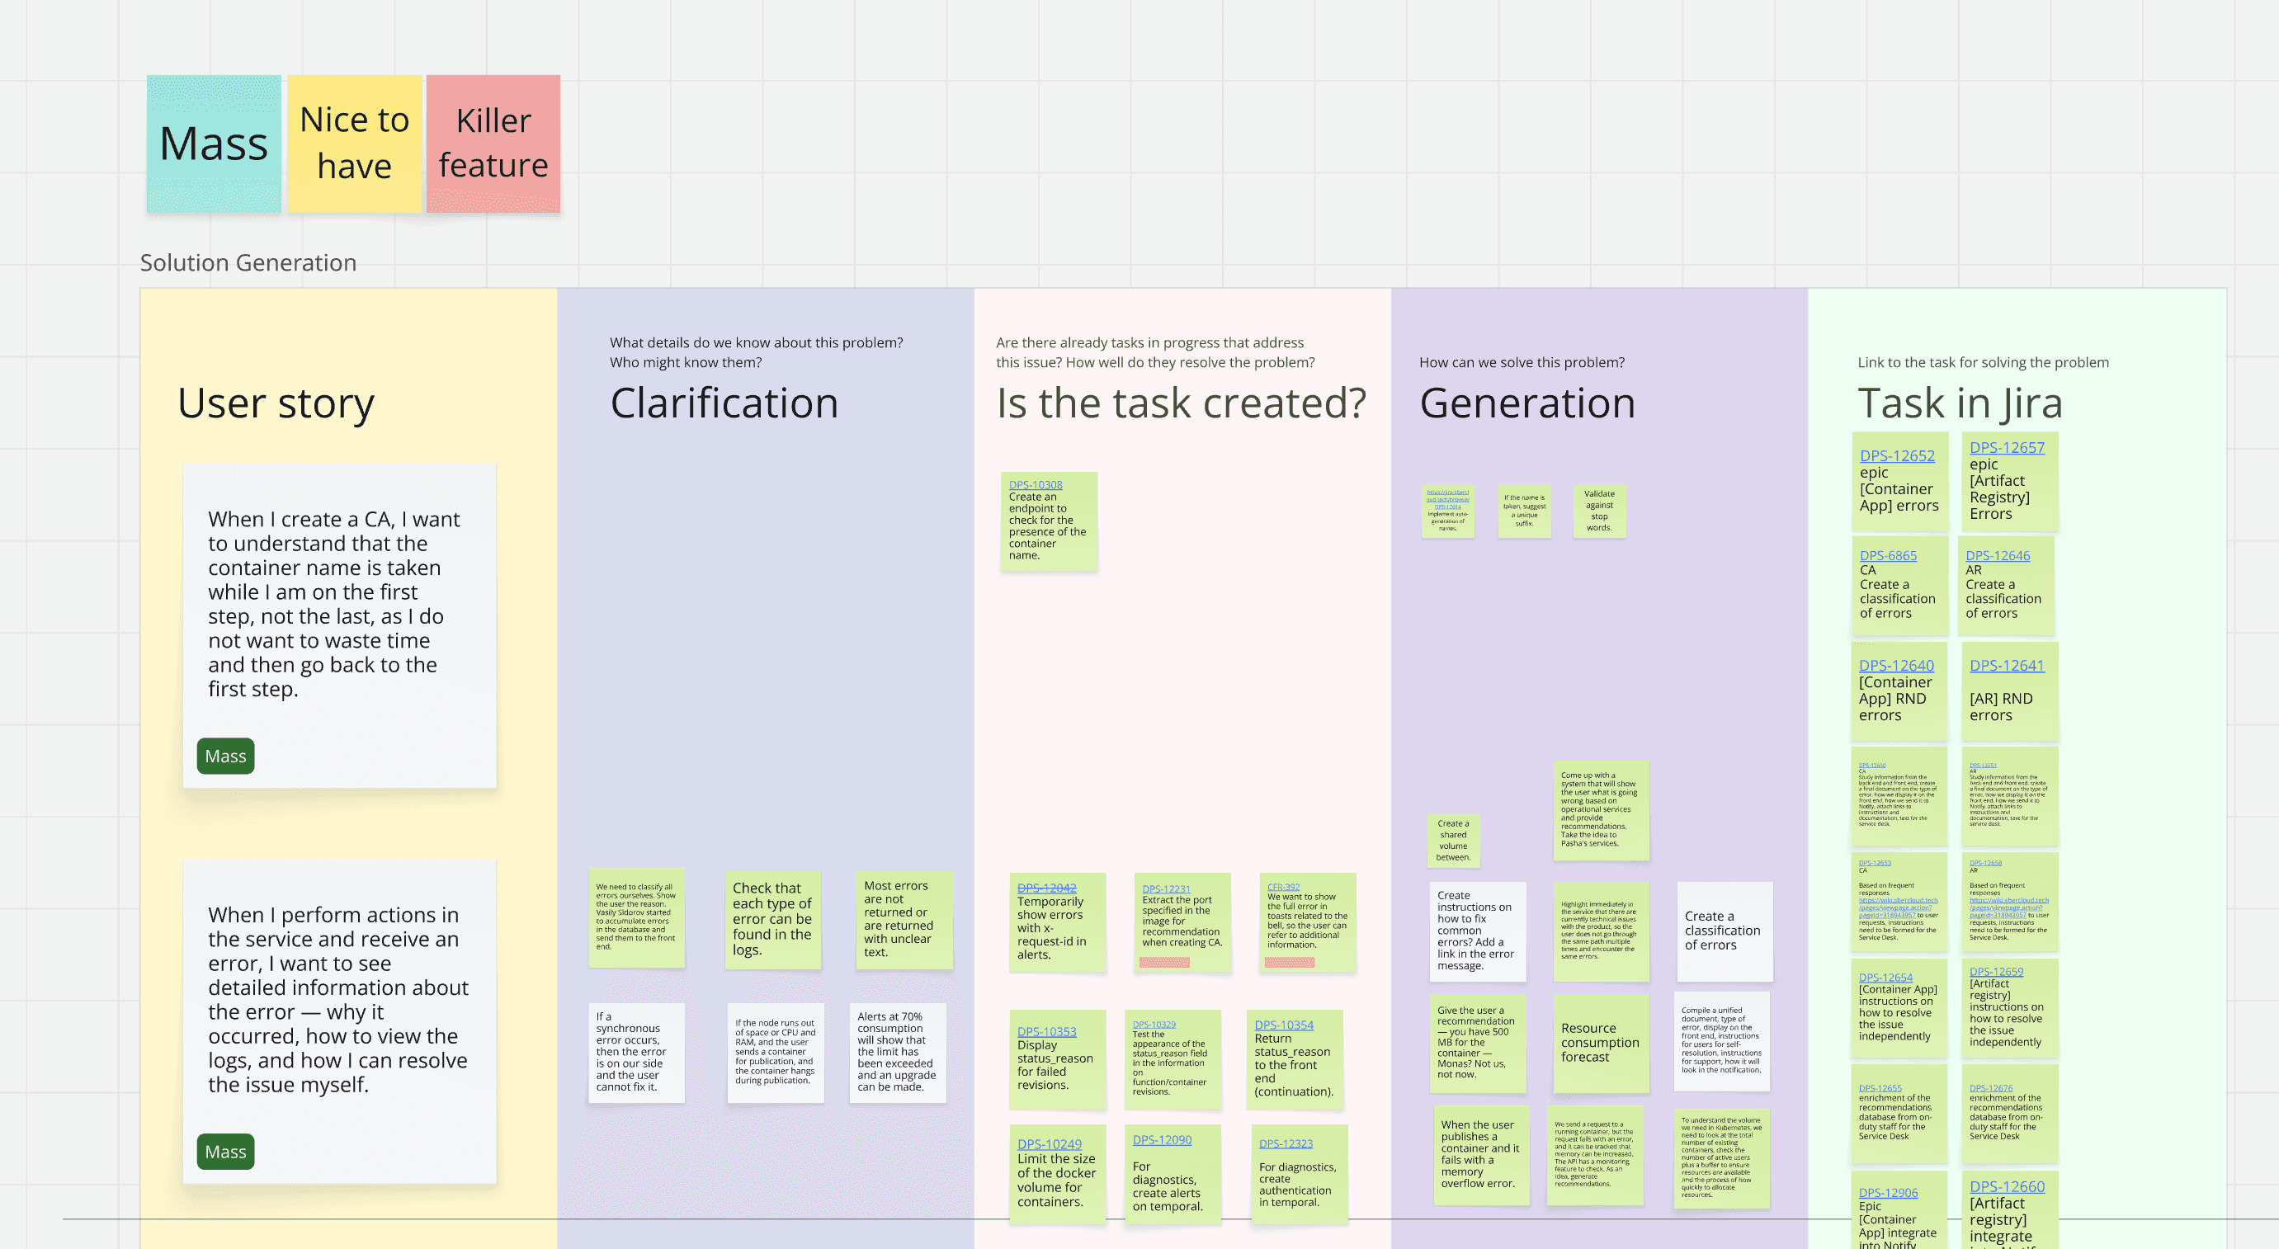Select the teal Mass sticky note
2279x1249 pixels.
[x=213, y=144]
